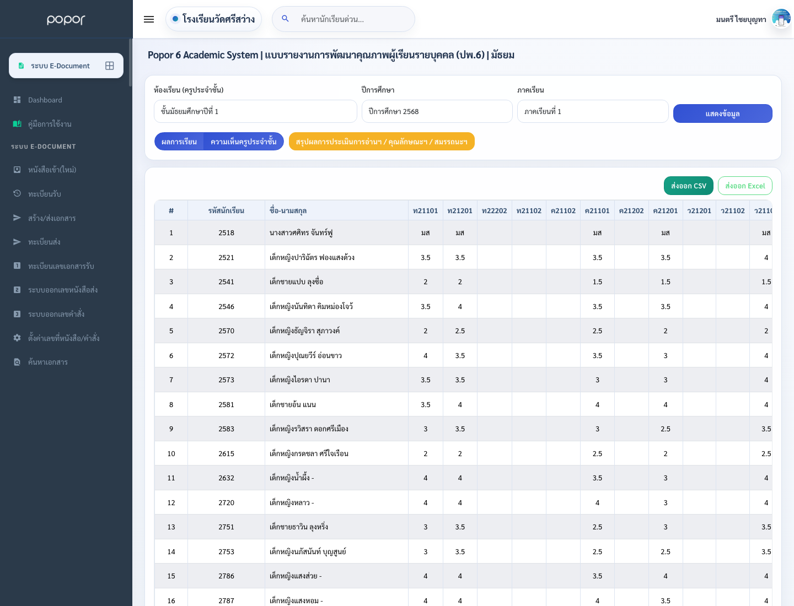This screenshot has height=606, width=794.
Task: Click student name เด็กหญิงน้ำผึ้ง -
Action: click(x=292, y=478)
